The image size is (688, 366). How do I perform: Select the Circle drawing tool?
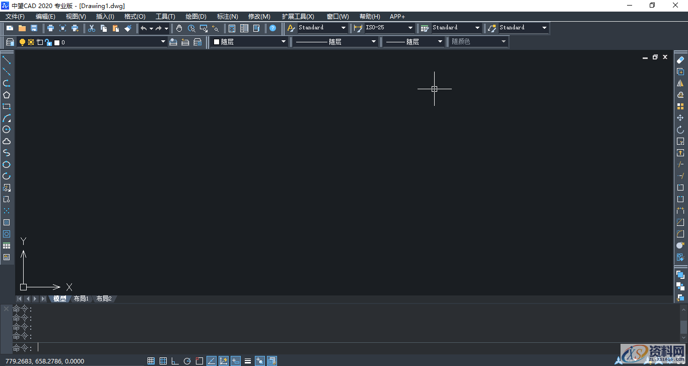click(x=7, y=130)
